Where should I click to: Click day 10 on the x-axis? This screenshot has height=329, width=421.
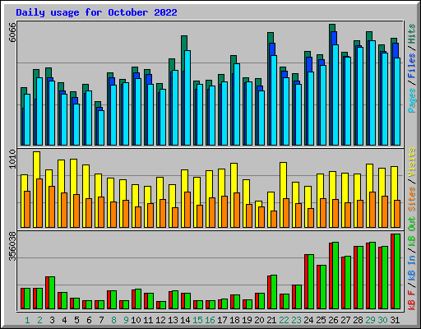(x=136, y=320)
